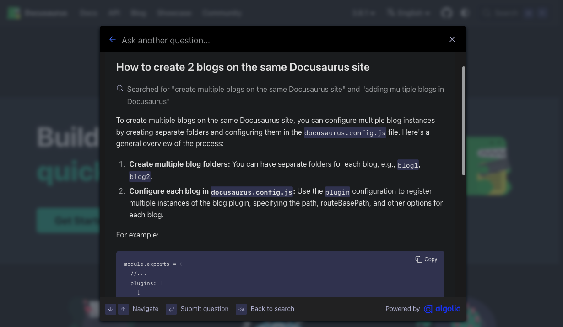This screenshot has width=563, height=327.
Task: Click the Docusaurus dinosaur logo
Action: 14,13
